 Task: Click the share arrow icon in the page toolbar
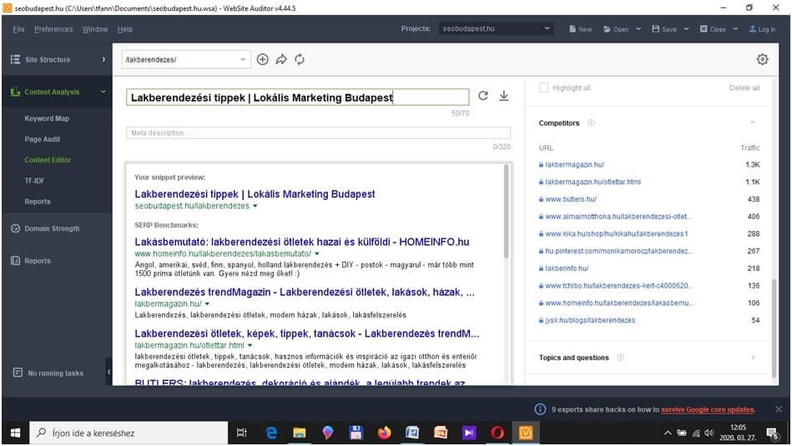tap(281, 59)
